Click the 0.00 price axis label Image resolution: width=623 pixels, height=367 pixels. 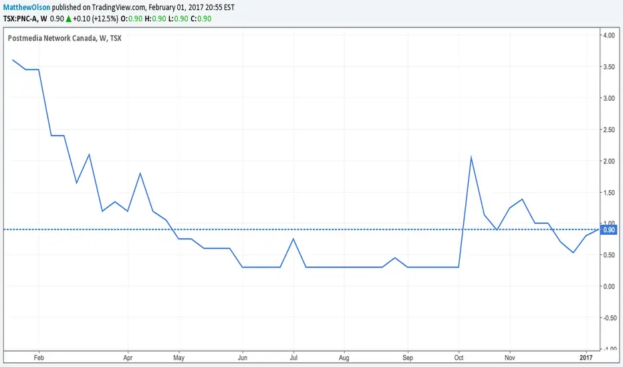point(609,286)
